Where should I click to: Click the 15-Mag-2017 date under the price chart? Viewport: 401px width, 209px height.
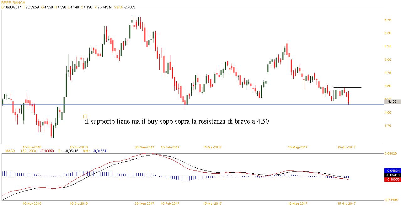coord(298,147)
